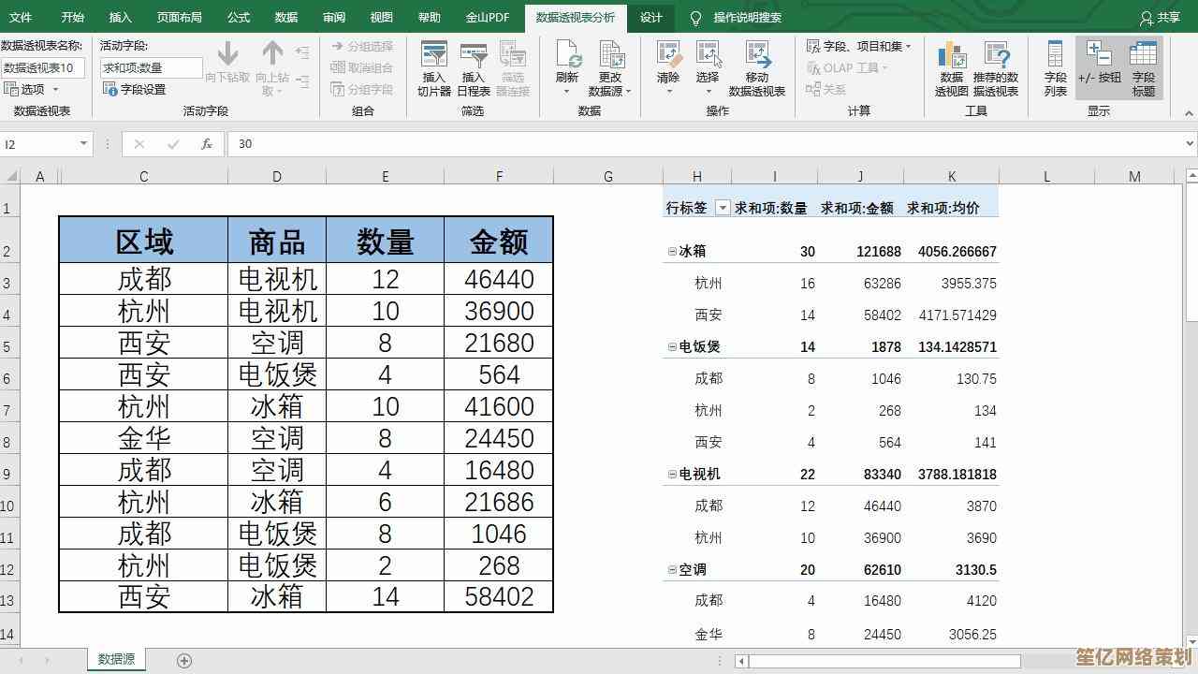Switch to the 插入 ribbon tab
This screenshot has width=1198, height=674.
(120, 17)
